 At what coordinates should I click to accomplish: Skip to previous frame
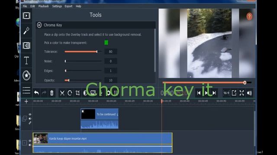pyautogui.click(x=199, y=93)
